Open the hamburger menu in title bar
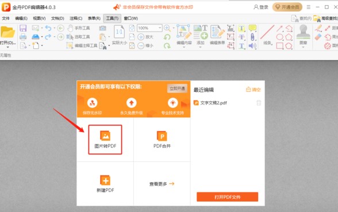 tap(309, 7)
